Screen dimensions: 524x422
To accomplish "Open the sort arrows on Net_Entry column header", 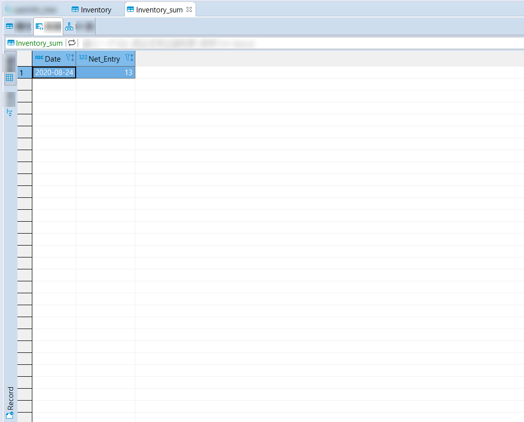I will [131, 57].
